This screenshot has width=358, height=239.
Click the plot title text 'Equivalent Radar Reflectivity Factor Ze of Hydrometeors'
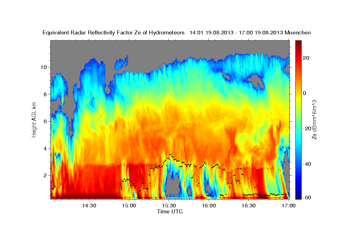(114, 33)
